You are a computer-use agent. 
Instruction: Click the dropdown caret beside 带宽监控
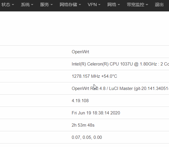(147, 5)
